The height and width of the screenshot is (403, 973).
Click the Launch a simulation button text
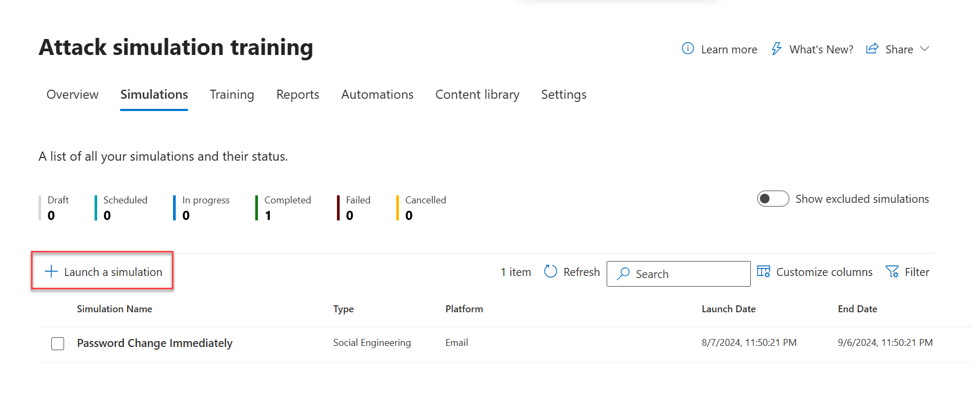(x=113, y=272)
